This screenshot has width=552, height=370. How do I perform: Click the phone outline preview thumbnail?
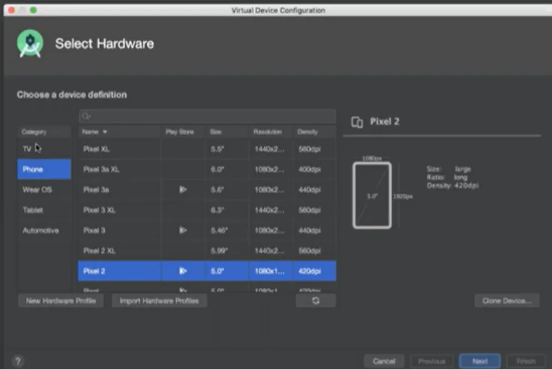pyautogui.click(x=372, y=196)
